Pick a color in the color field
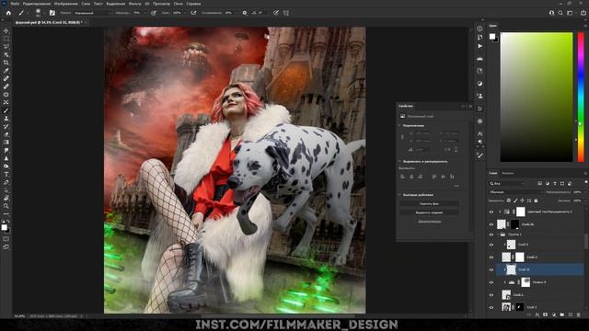This screenshot has height=331, width=589. tap(537, 97)
